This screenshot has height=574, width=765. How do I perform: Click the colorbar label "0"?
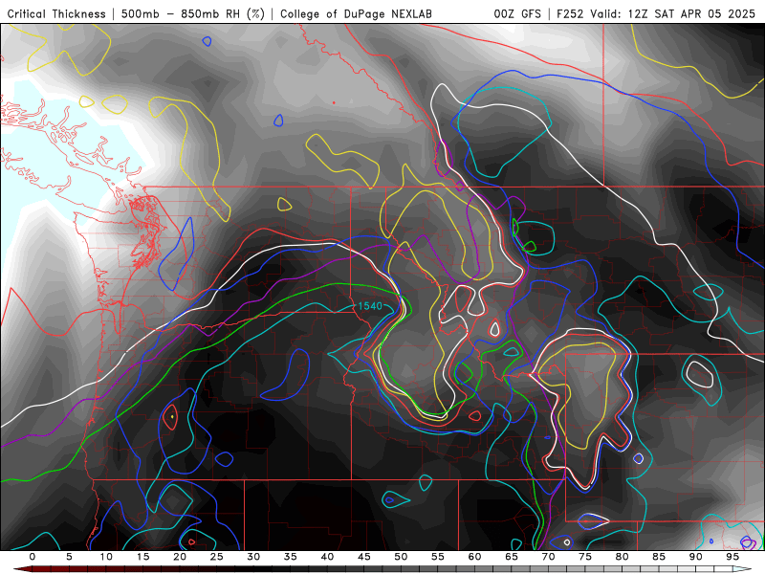coord(33,557)
